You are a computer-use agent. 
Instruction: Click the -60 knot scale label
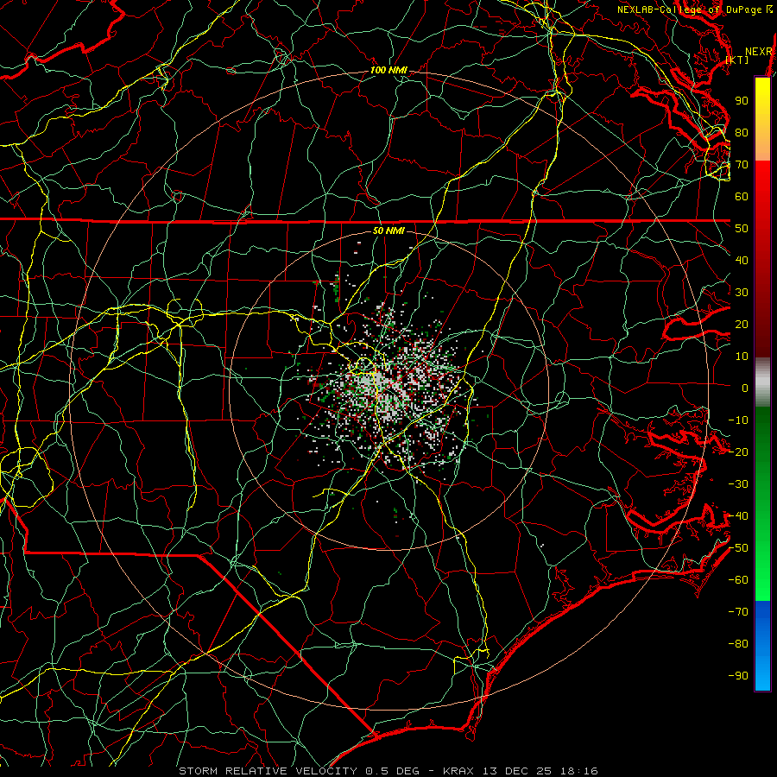point(738,580)
